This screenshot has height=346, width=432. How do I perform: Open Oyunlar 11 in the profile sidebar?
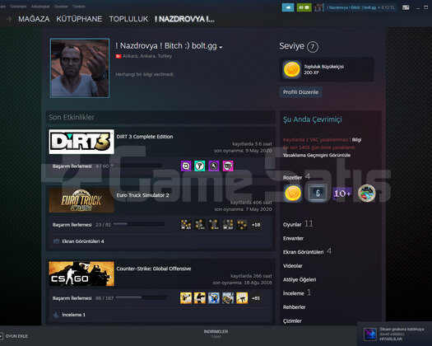point(298,224)
